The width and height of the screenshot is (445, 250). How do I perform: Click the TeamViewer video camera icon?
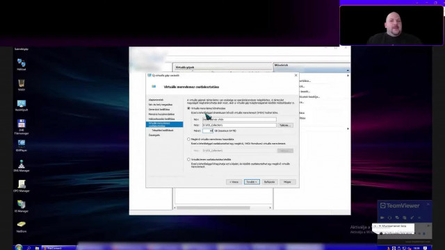(382, 217)
